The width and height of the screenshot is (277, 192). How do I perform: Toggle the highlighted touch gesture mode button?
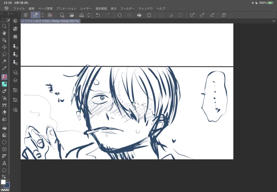pyautogui.click(x=35, y=15)
